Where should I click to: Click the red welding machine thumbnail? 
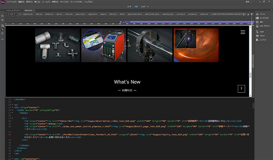pyautogui.click(x=104, y=45)
